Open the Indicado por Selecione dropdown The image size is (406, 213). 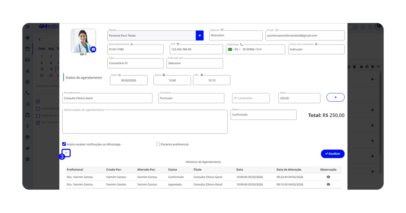(195, 63)
